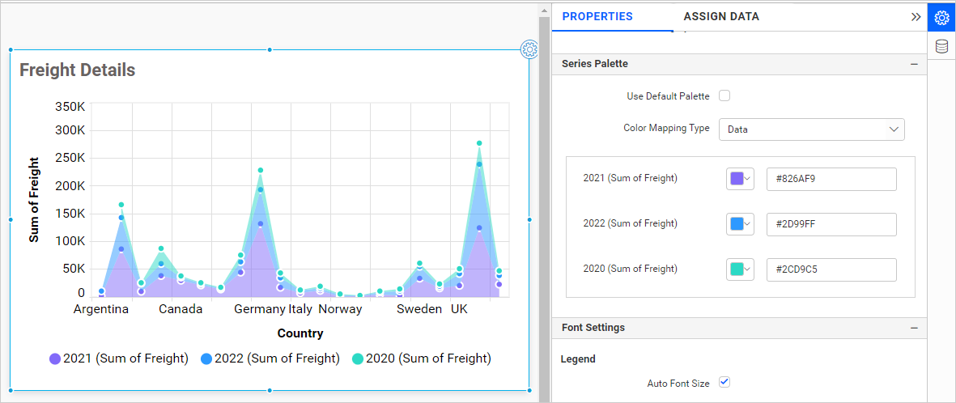Uncheck the Auto Font Size checkbox
Screen dimensions: 956x403
pyautogui.click(x=724, y=382)
